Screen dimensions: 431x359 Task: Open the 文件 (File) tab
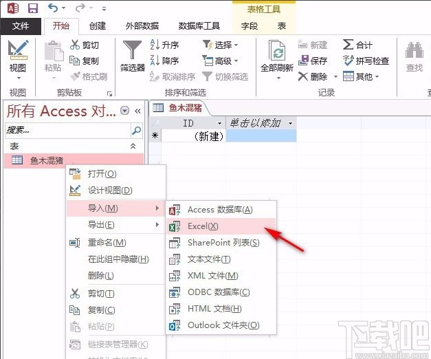(21, 26)
